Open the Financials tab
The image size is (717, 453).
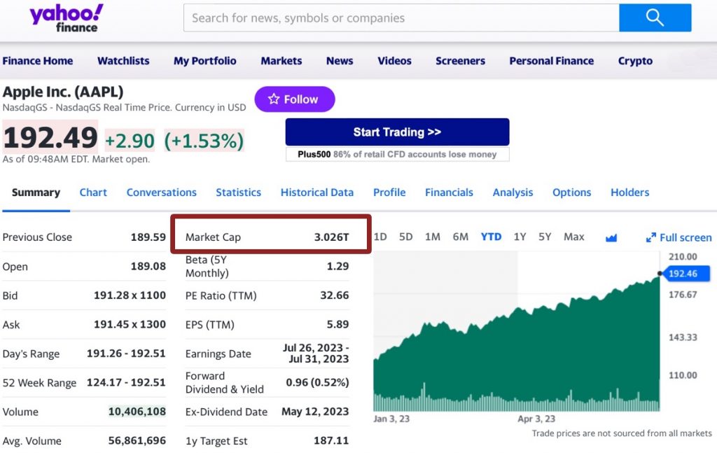[x=449, y=193]
